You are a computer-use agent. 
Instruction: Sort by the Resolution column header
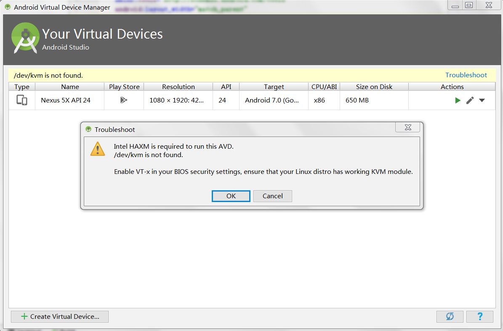178,87
